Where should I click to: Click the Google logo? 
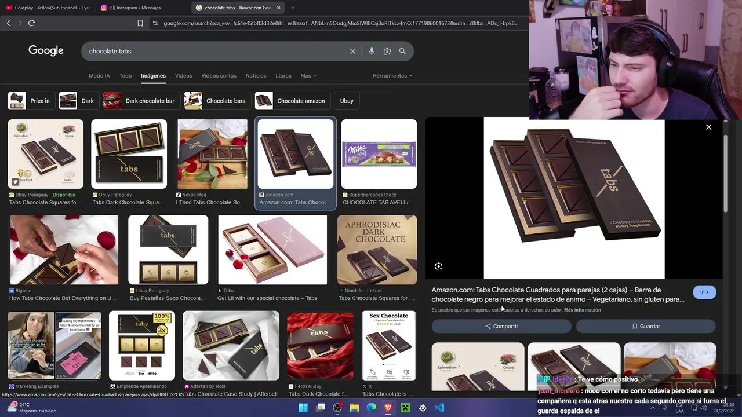[46, 51]
